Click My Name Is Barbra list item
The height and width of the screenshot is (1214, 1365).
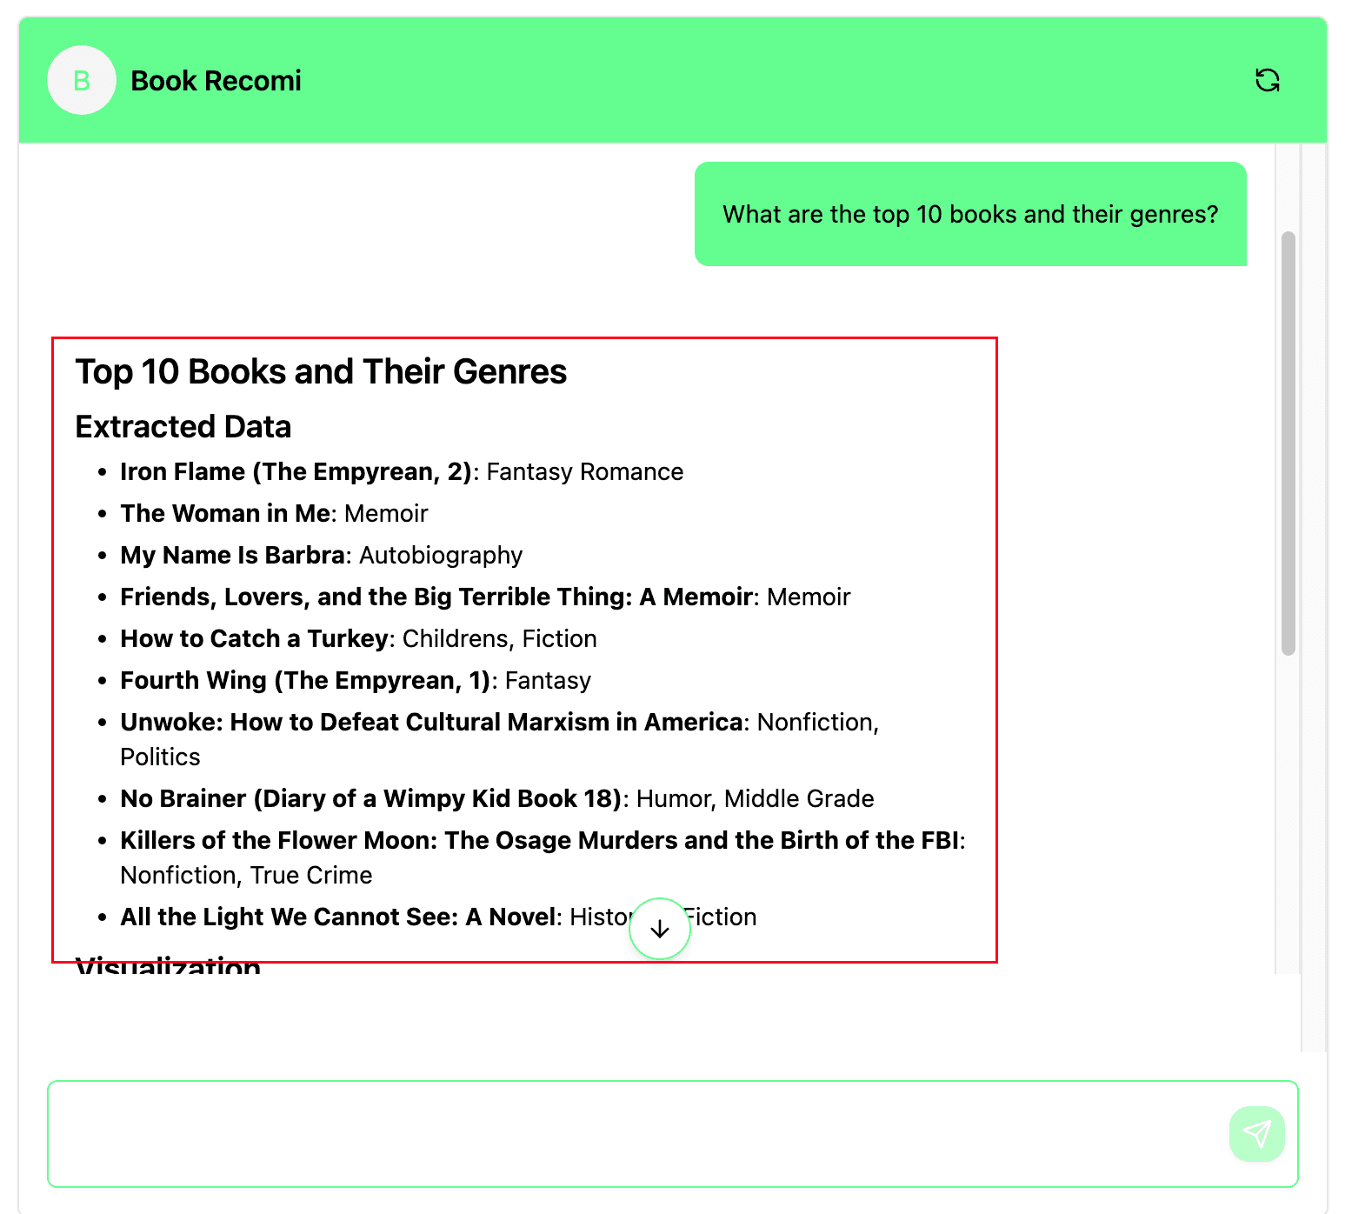tap(322, 556)
